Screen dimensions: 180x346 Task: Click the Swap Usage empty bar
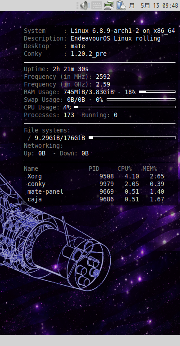[141, 99]
